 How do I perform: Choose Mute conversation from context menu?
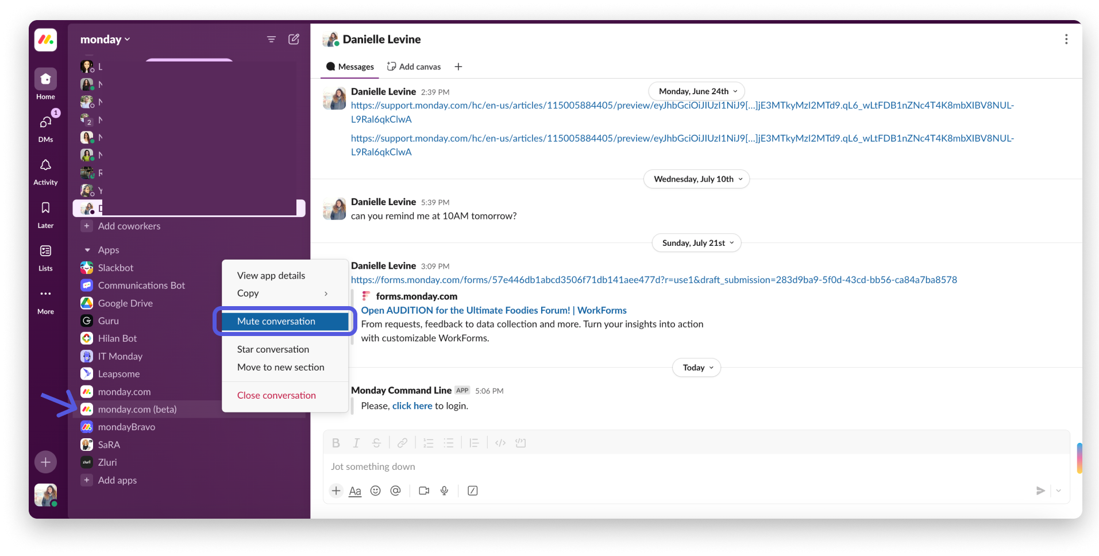click(x=285, y=321)
